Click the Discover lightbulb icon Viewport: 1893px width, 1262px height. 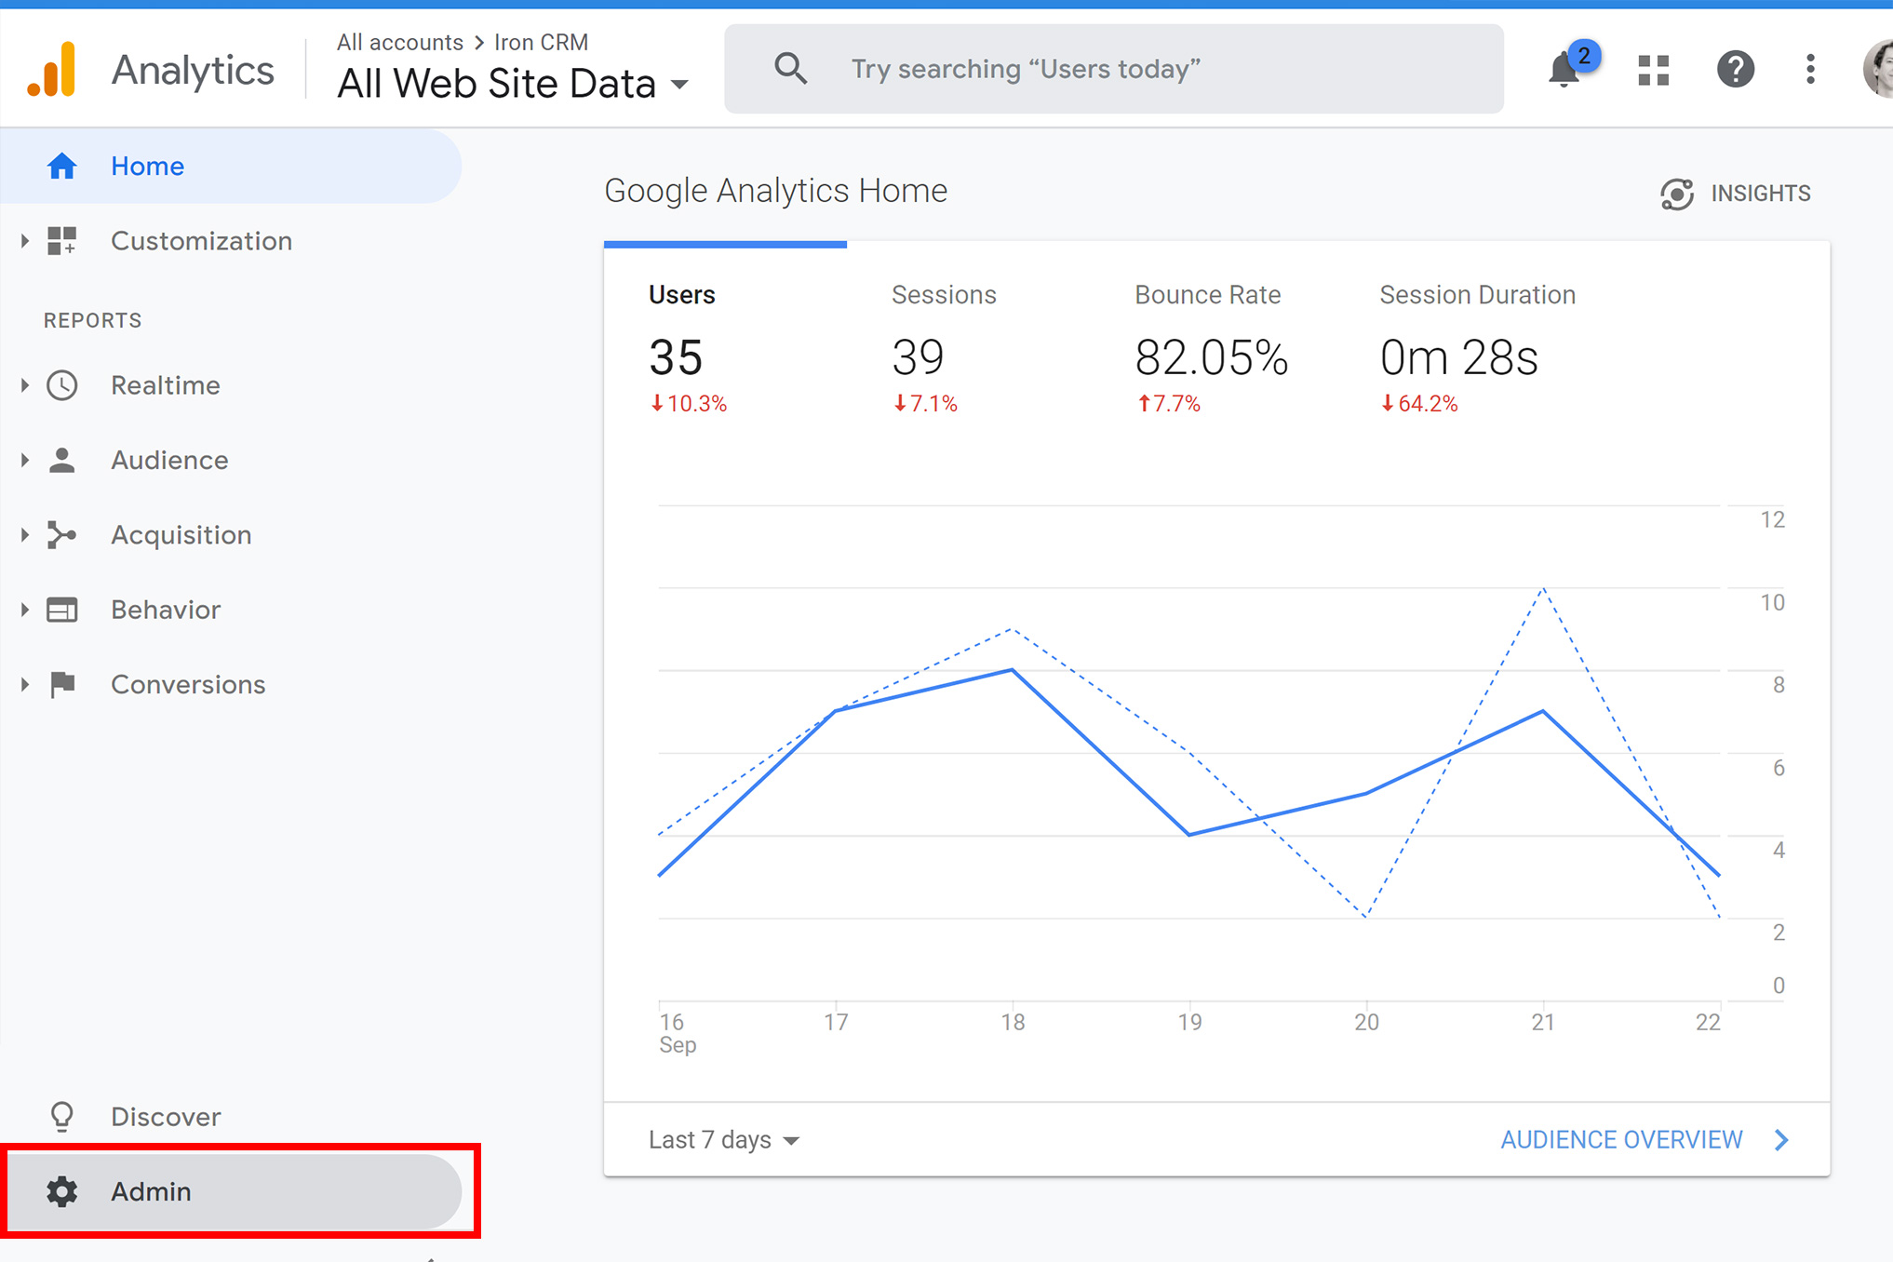[x=62, y=1116]
